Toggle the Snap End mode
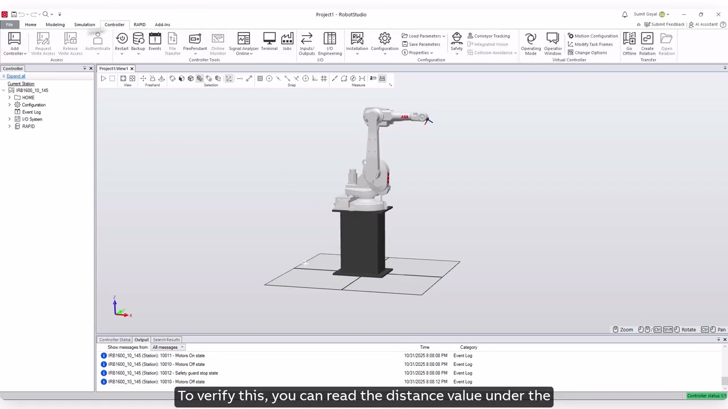This screenshot has height=409, width=728. click(287, 78)
